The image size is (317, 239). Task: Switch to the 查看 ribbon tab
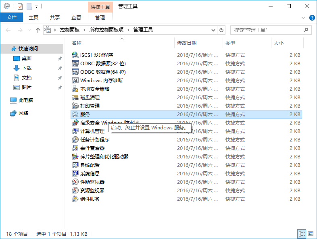tap(76, 17)
